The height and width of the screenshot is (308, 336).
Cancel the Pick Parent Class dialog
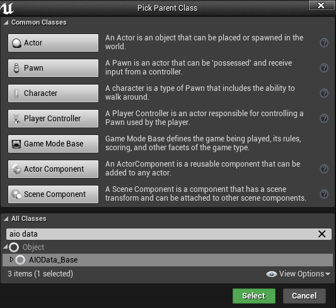pyautogui.click(x=304, y=296)
